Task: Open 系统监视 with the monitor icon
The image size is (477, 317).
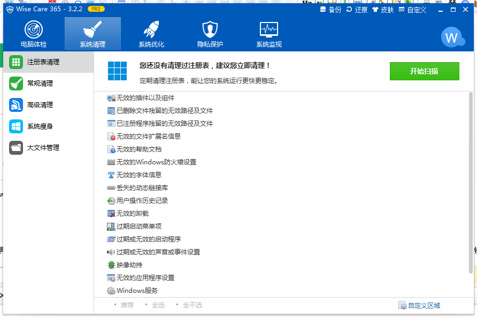Action: pos(268,29)
